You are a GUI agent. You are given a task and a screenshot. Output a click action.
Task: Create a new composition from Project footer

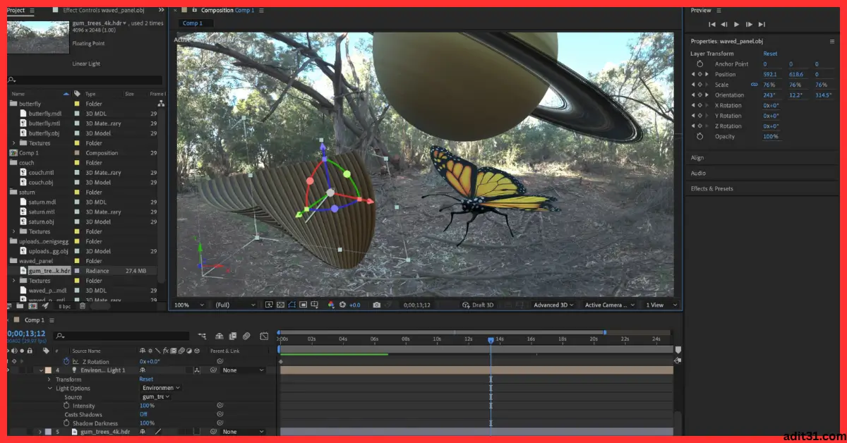[32, 306]
